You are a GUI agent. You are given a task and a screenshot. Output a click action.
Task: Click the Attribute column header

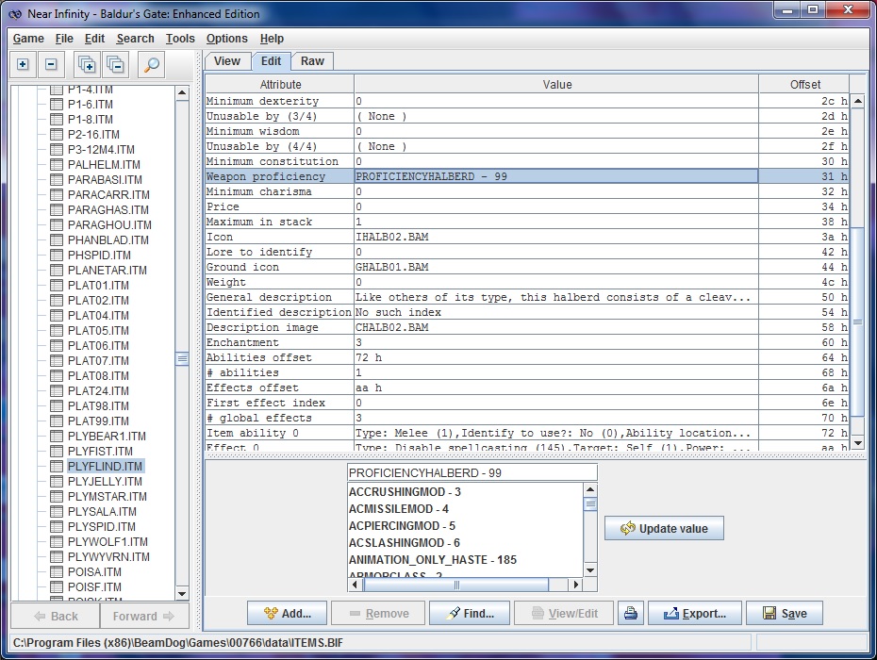tap(280, 84)
